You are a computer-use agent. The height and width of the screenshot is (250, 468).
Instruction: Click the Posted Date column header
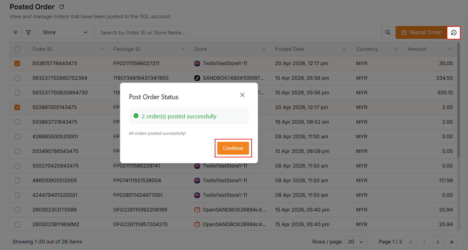(290, 49)
